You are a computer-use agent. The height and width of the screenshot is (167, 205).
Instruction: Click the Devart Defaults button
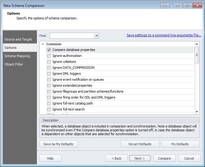coord(140,144)
